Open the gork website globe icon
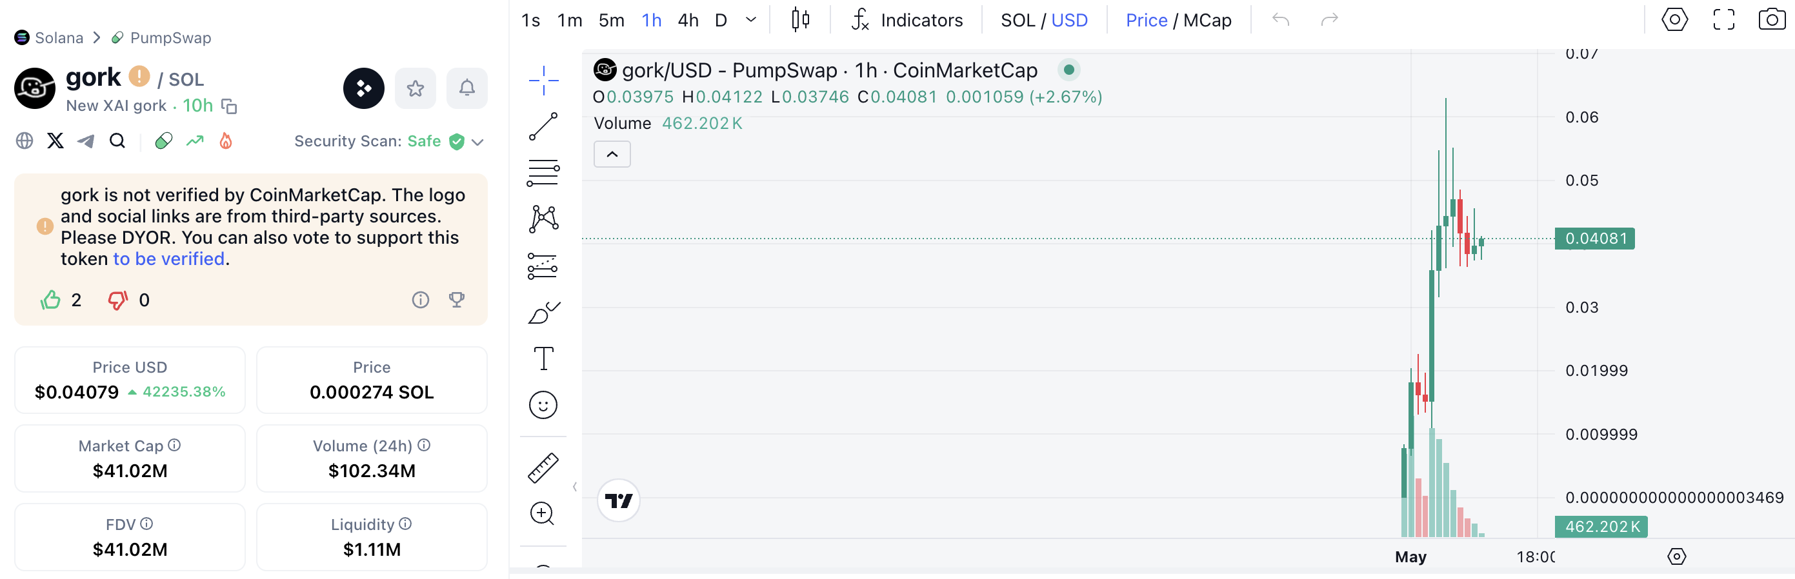The width and height of the screenshot is (1795, 579). 25,141
